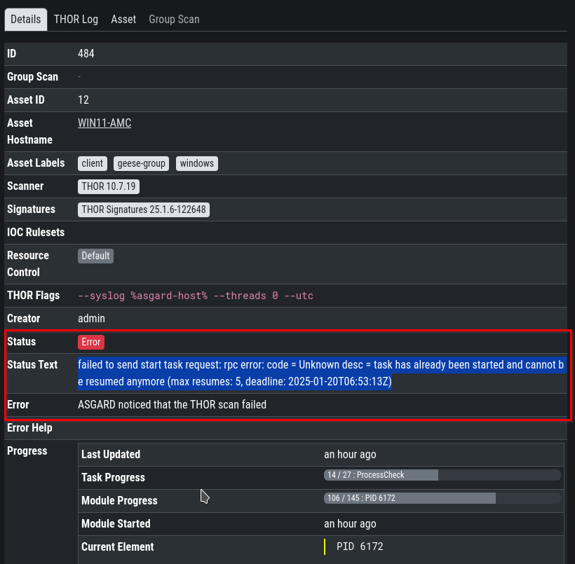Screen dimensions: 575x564
Task: Click the red Error status badge
Action: (x=91, y=342)
